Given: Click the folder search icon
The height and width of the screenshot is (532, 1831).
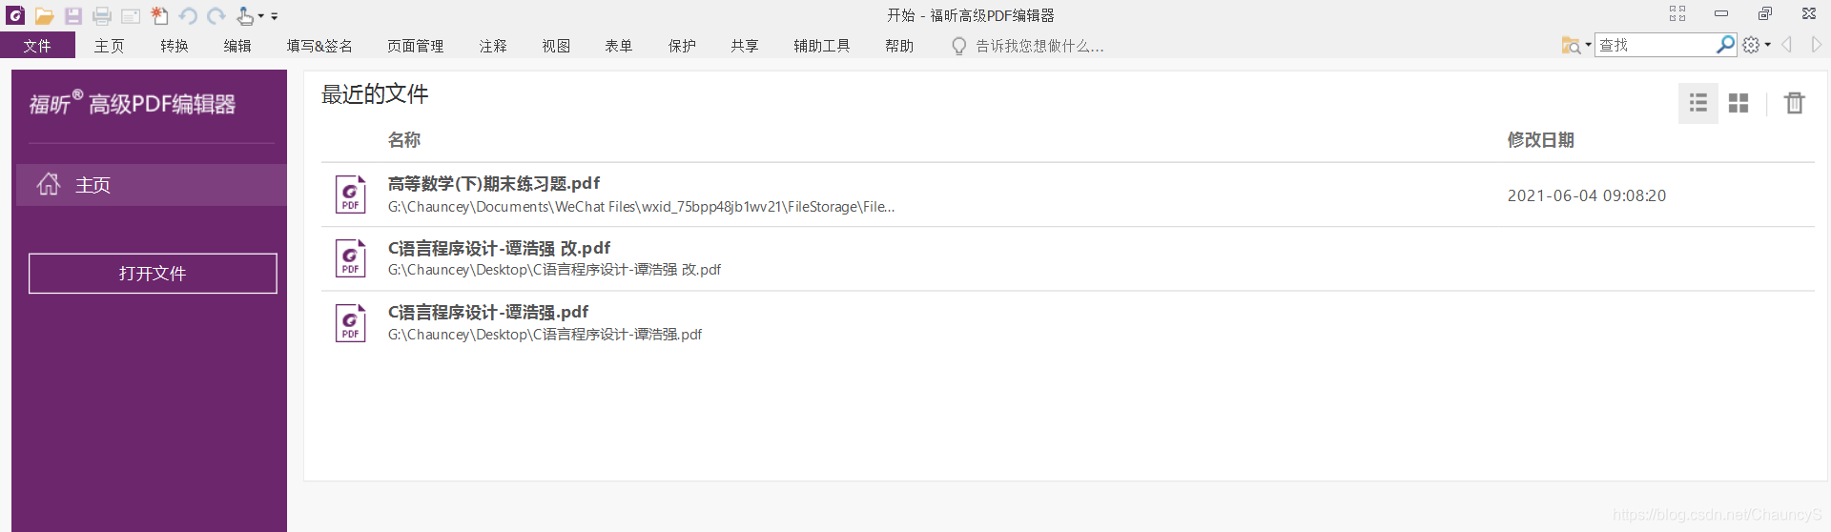Looking at the screenshot, I should click(x=1571, y=45).
